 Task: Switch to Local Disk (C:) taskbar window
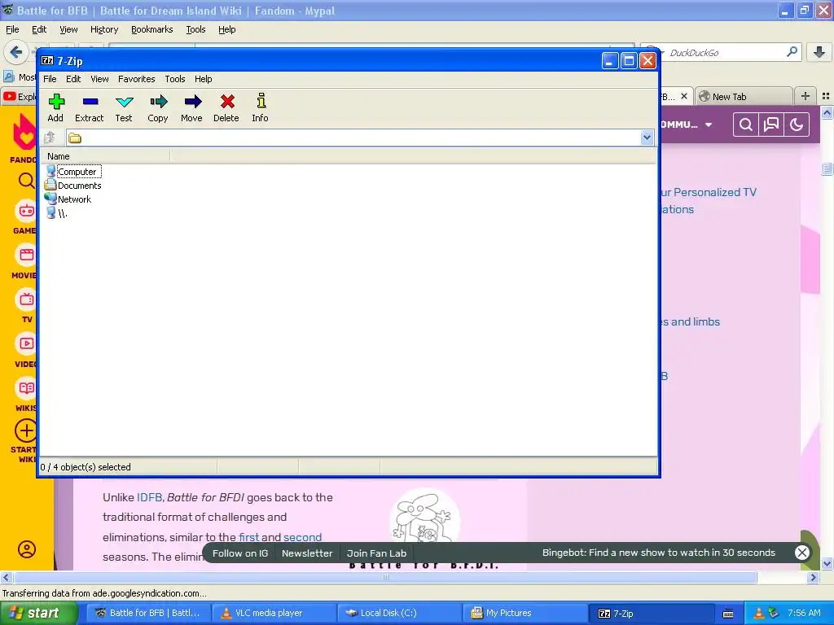[399, 613]
